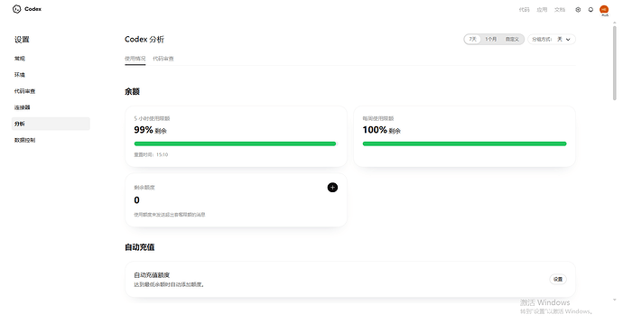Add credits with the black plus icon
623x333 pixels.
(x=332, y=188)
